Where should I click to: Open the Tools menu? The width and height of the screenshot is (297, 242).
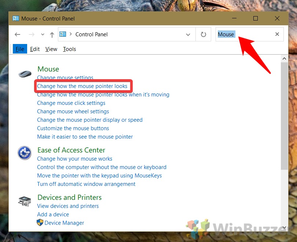click(x=69, y=49)
